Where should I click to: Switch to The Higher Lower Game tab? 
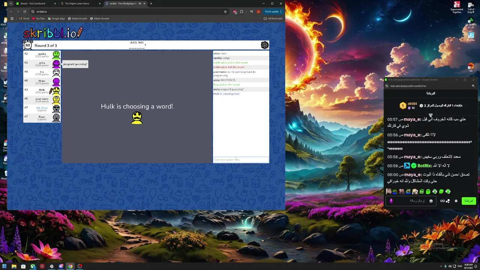point(81,3)
